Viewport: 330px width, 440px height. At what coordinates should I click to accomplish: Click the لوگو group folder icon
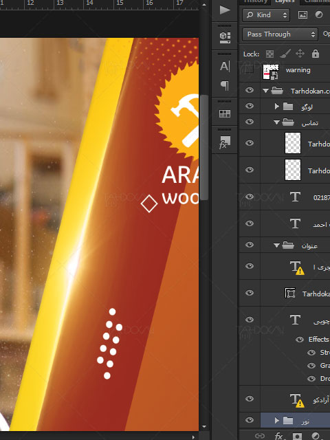coord(288,106)
